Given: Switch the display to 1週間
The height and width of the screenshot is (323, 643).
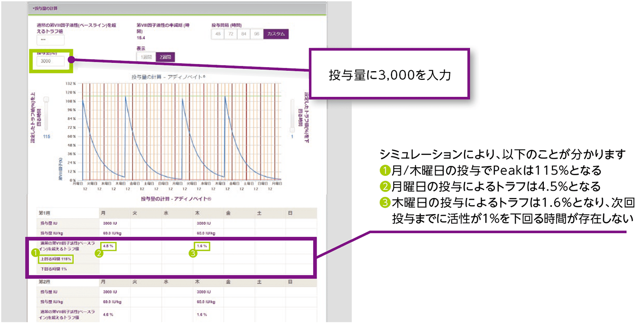Looking at the screenshot, I should (146, 57).
